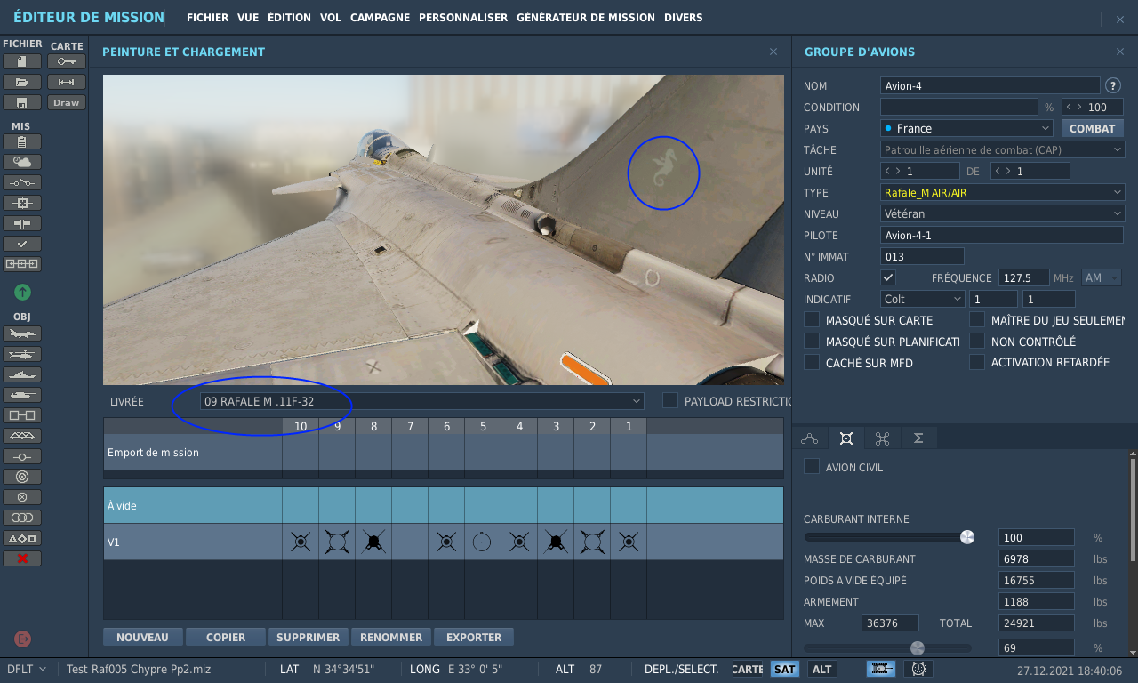Screen dimensions: 1138x683
Task: Select the helicopter group placement icon
Action: [22, 354]
